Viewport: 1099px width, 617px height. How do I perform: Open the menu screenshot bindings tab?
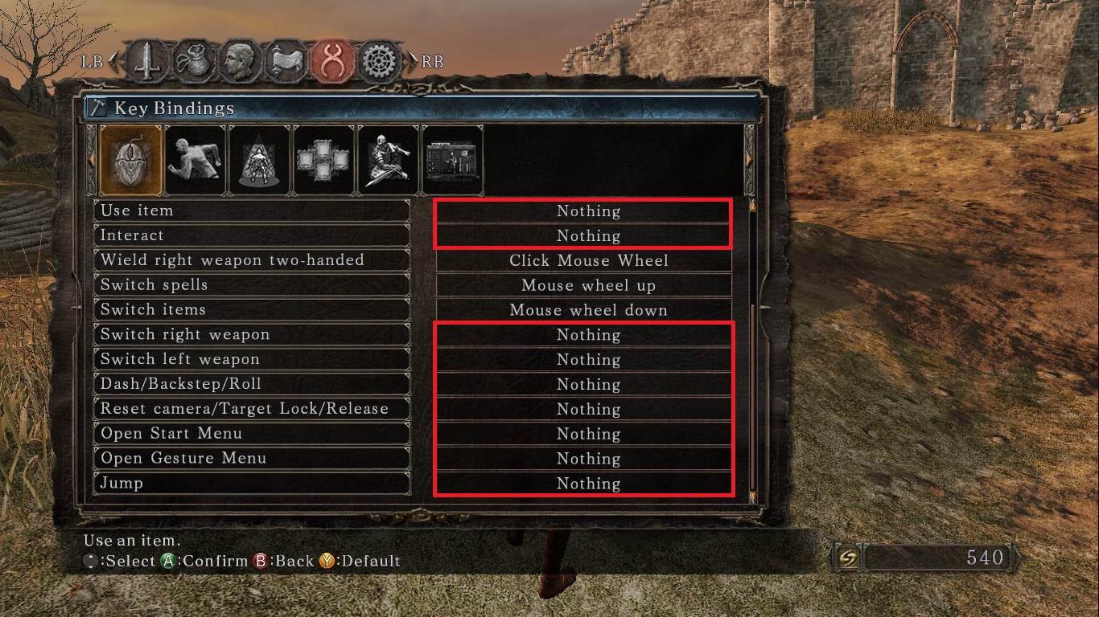[x=453, y=160]
